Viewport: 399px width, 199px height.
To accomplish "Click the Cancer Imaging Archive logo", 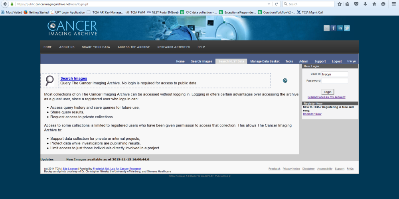I will tap(72, 28).
